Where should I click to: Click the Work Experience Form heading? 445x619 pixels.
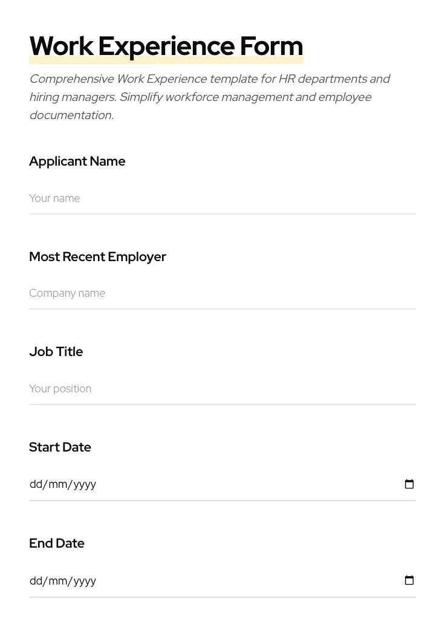point(166,46)
